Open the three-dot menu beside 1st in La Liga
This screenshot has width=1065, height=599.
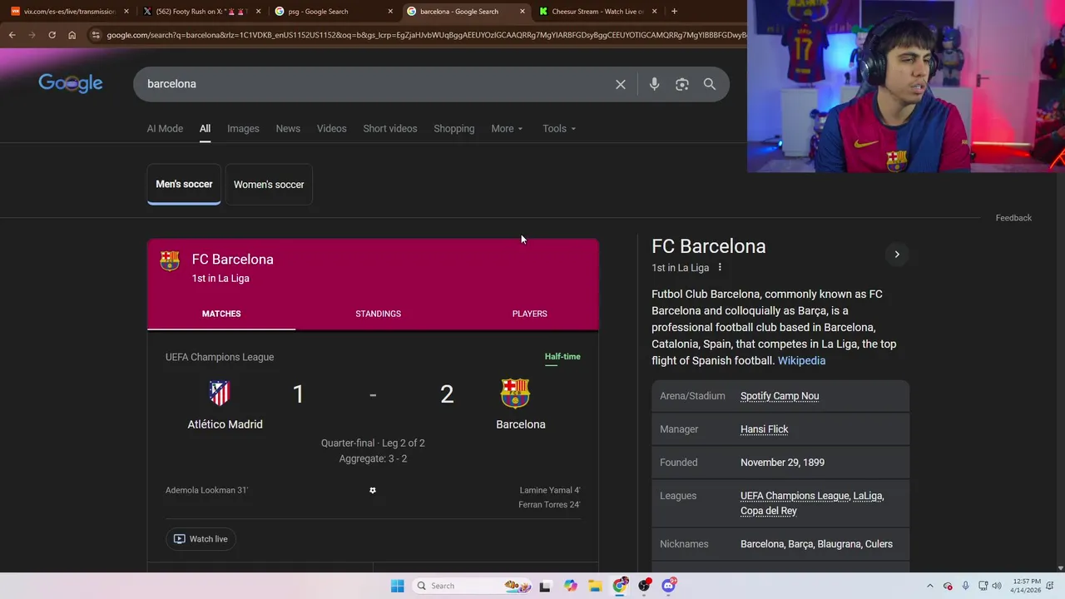[x=720, y=268]
